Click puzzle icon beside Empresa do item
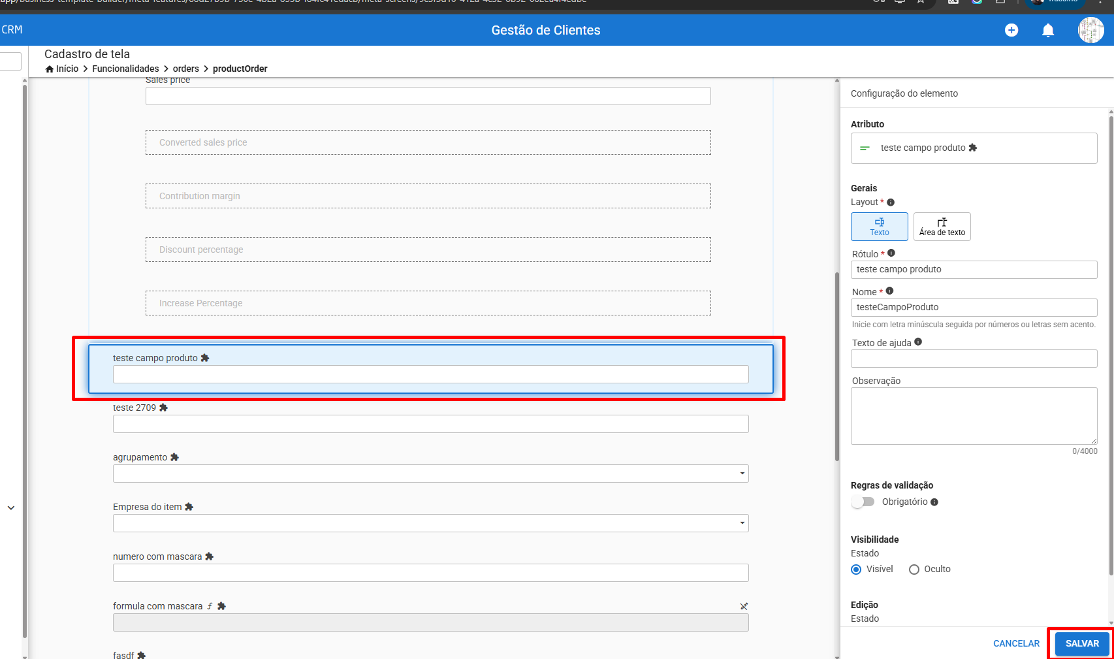1114x659 pixels. coord(189,507)
